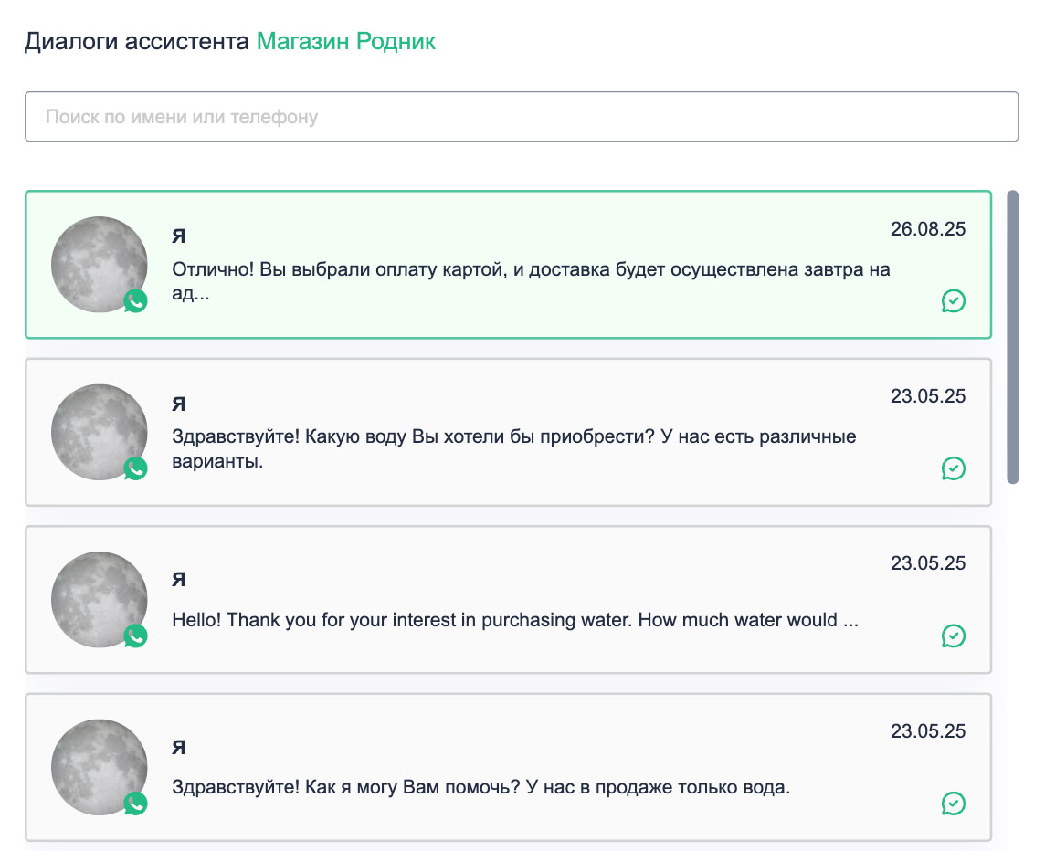
Task: Open dialog 'Здравствуйте! Какую воду Вы хотели'
Action: [x=513, y=437]
